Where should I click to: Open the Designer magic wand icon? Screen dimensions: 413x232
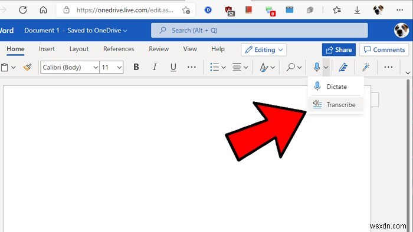(x=366, y=67)
